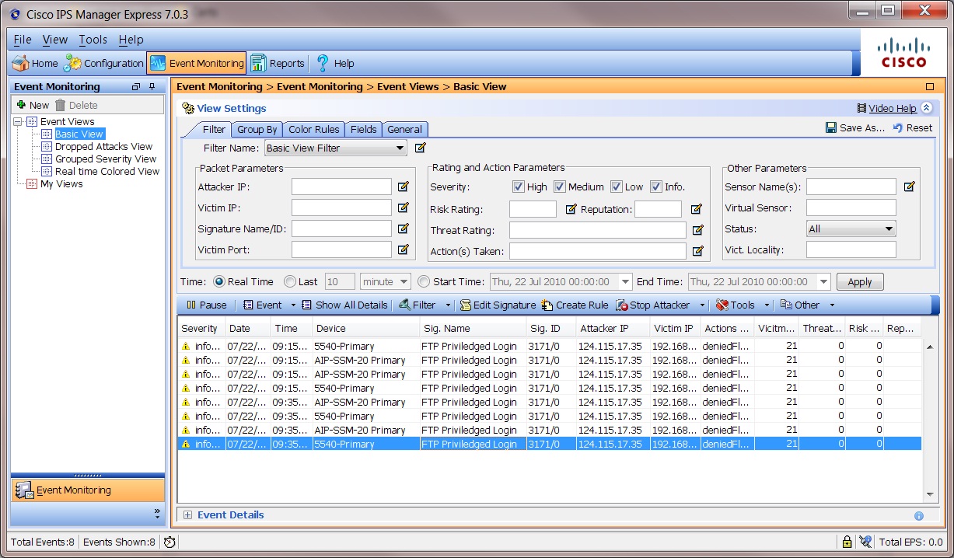Click the Apply button

coord(860,282)
